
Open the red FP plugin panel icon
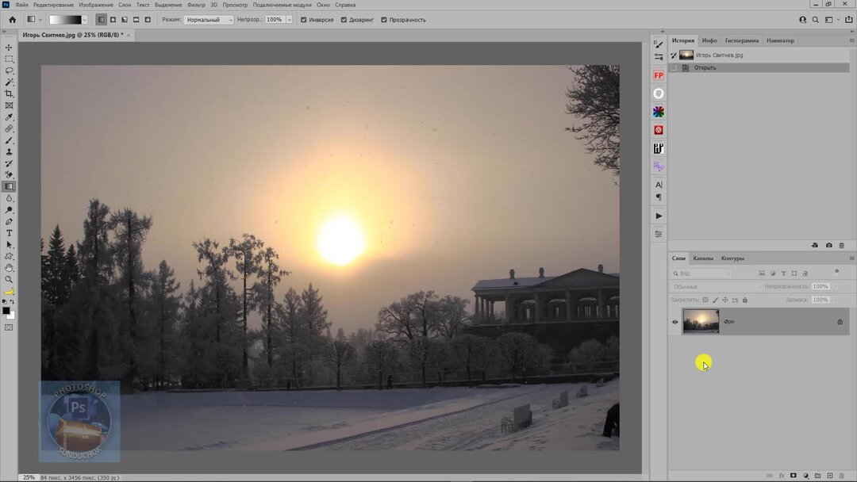click(x=659, y=75)
